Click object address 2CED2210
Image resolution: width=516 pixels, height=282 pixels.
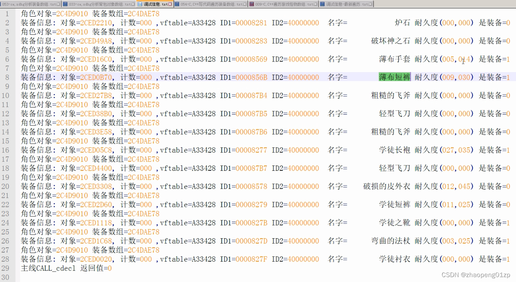[96, 23]
